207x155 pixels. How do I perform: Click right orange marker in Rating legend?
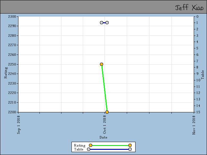(x=130, y=145)
